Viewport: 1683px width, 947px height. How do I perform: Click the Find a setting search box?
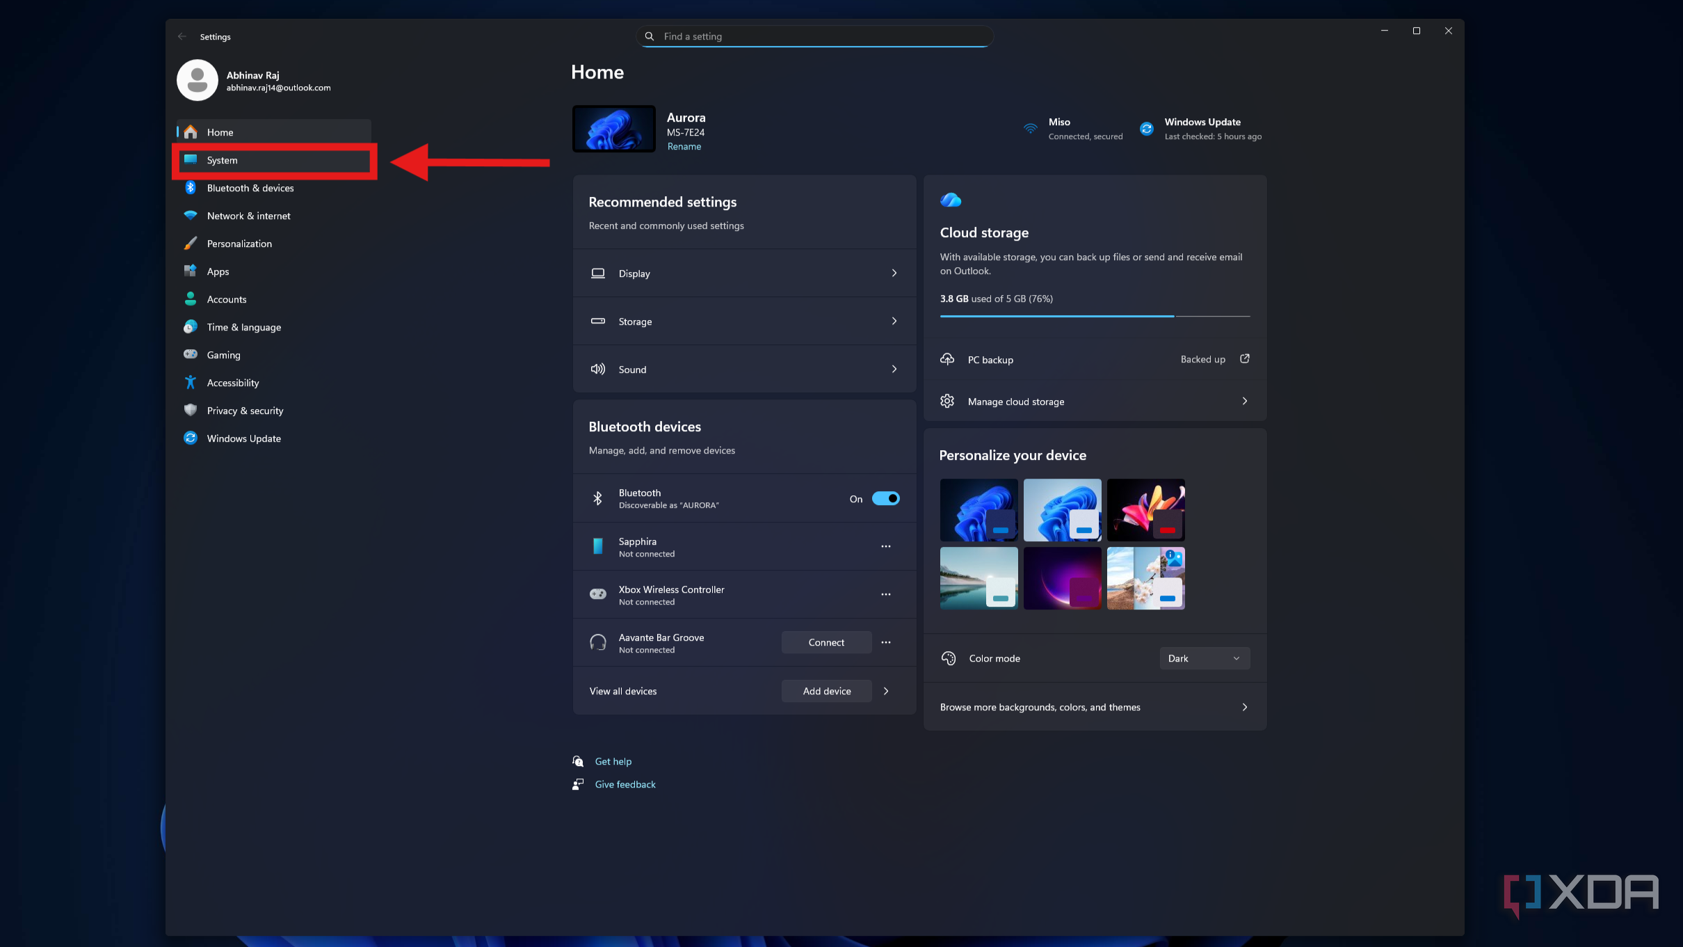tap(814, 36)
